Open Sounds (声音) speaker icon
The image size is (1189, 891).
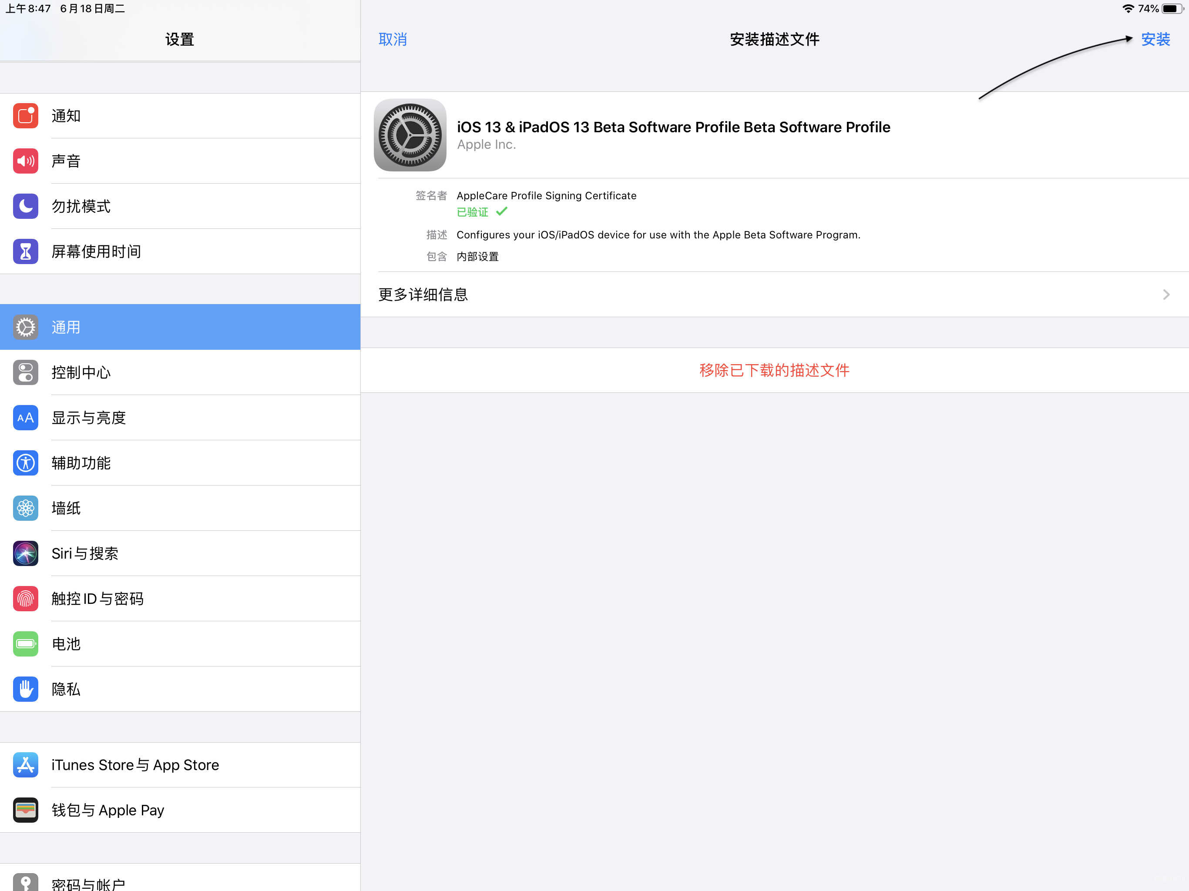click(25, 161)
